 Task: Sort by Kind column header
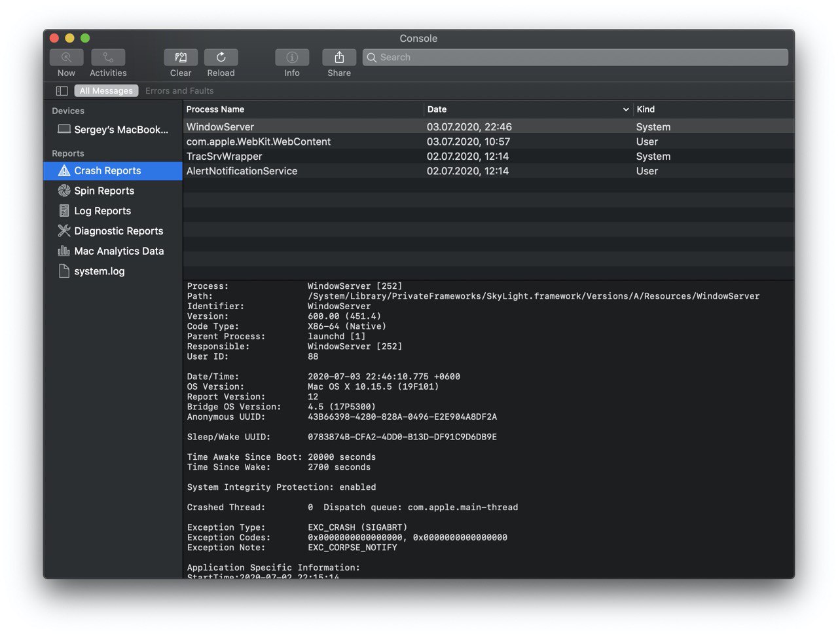[714, 109]
